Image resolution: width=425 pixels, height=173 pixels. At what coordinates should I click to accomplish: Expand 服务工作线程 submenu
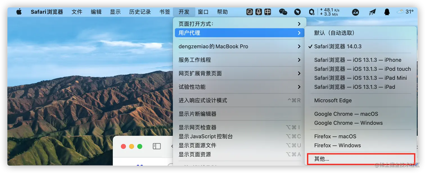(x=239, y=60)
